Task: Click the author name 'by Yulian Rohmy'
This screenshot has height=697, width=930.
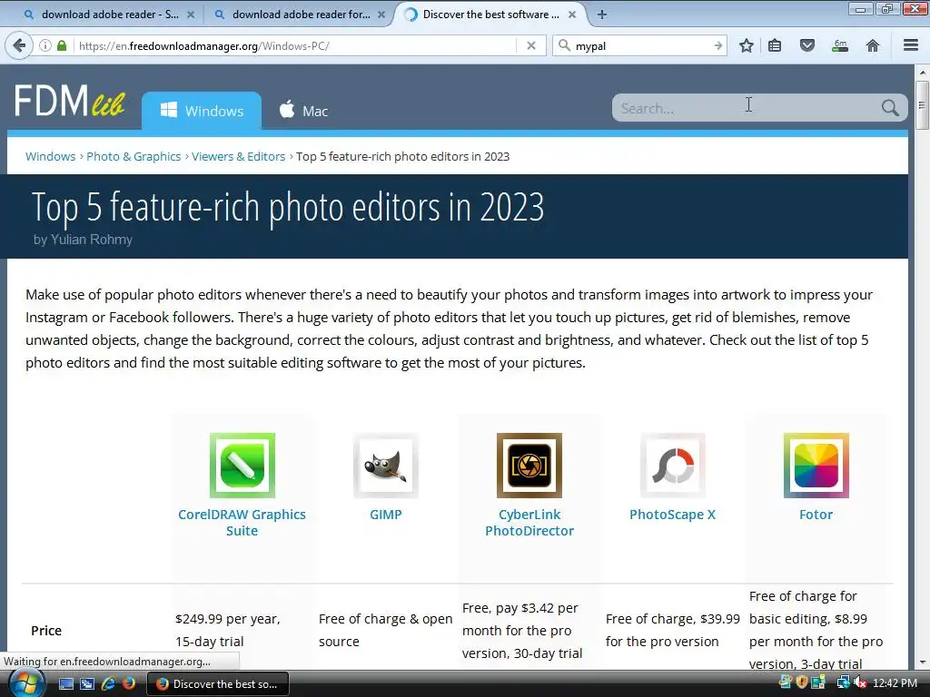Action: (83, 240)
